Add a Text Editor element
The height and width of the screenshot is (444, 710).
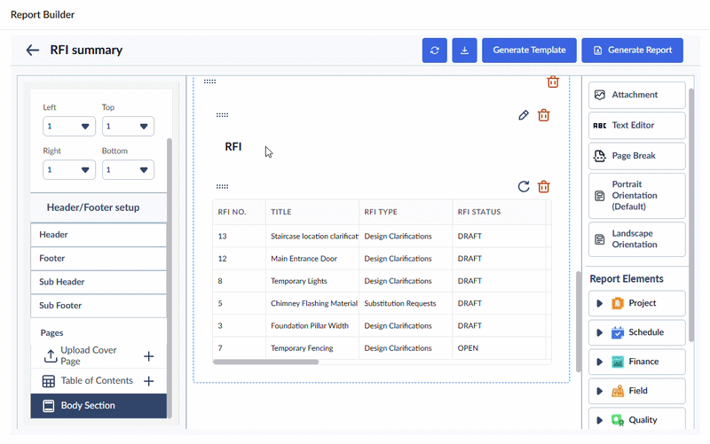636,125
